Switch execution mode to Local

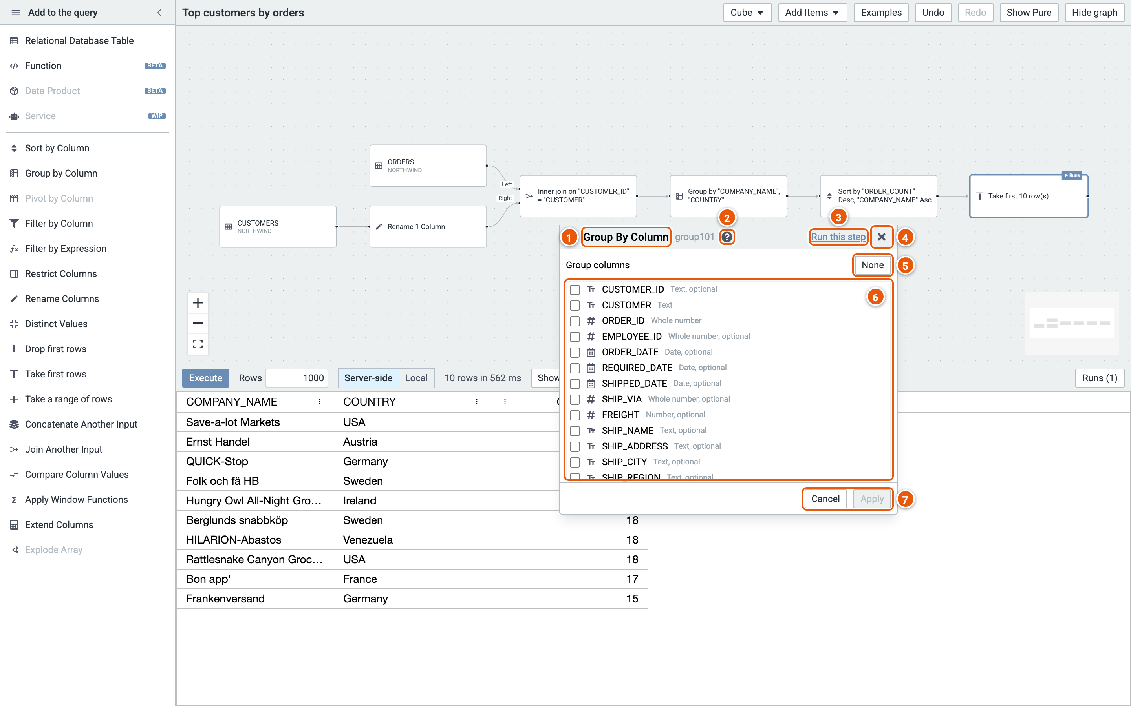(x=416, y=378)
